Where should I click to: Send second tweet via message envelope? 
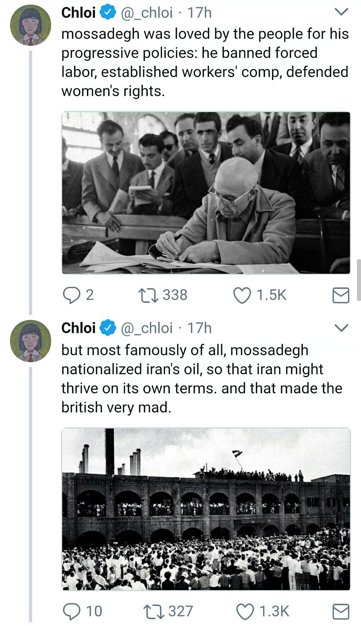pyautogui.click(x=341, y=611)
